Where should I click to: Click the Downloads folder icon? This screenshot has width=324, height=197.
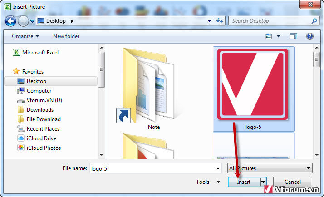click(20, 109)
